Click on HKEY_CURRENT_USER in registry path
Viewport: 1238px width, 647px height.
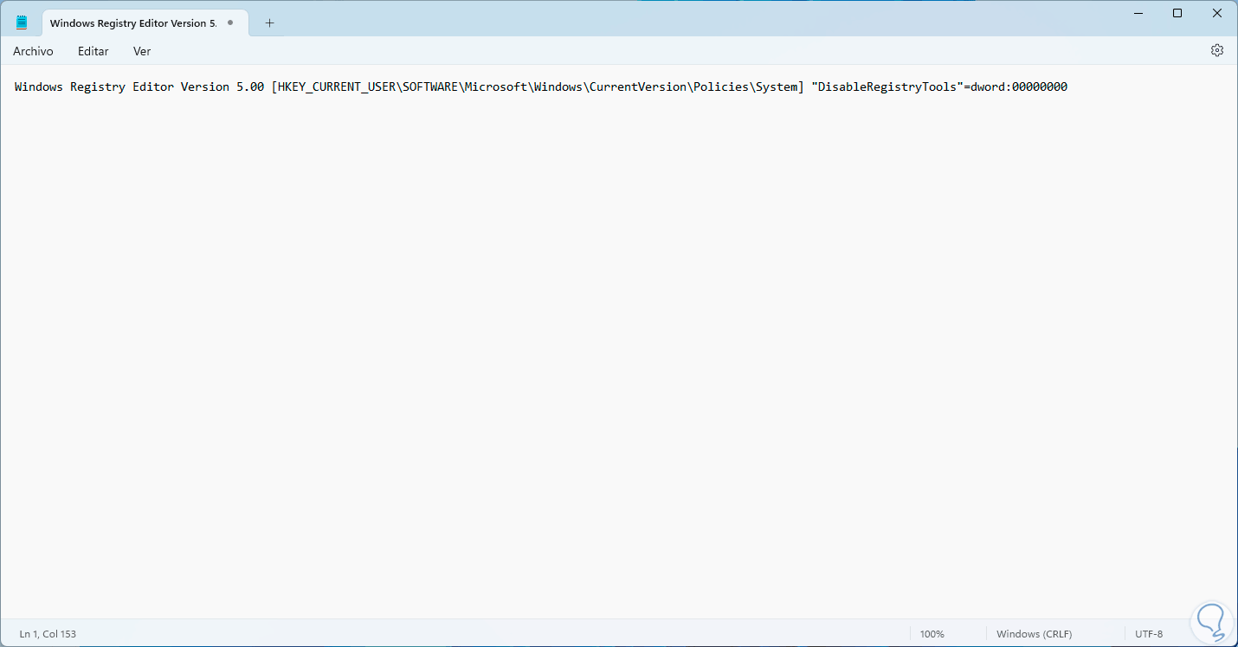pyautogui.click(x=336, y=87)
